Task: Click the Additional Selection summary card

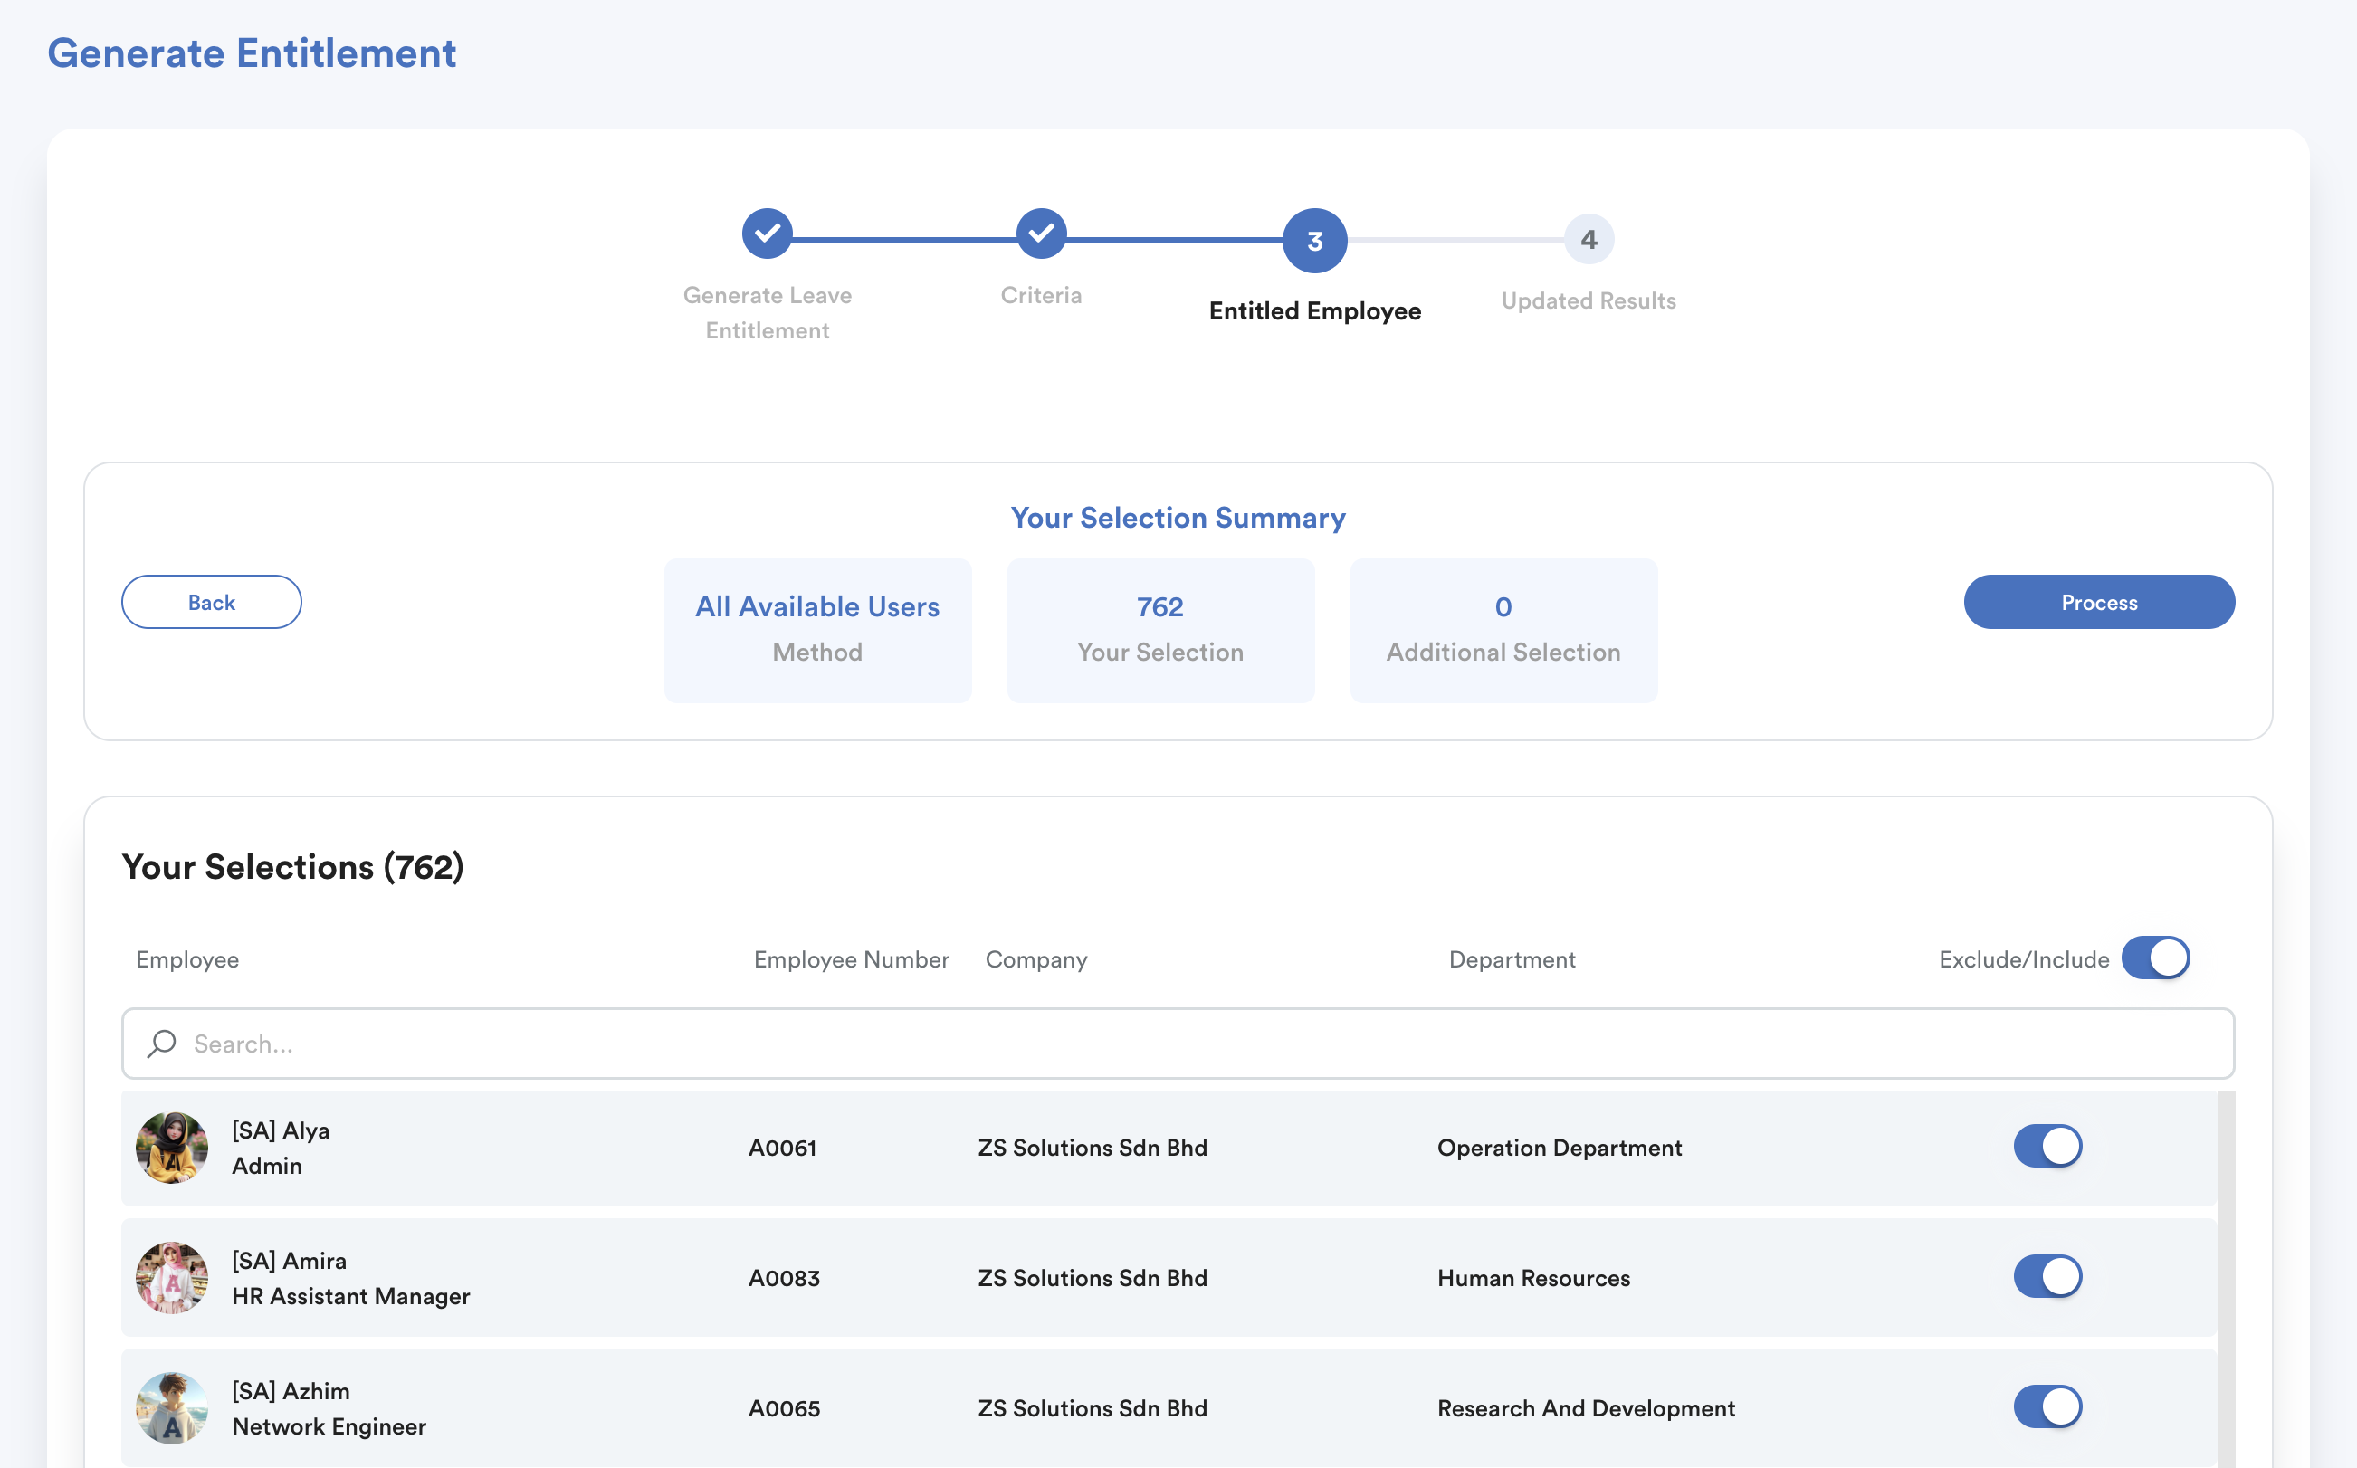Action: 1503,629
